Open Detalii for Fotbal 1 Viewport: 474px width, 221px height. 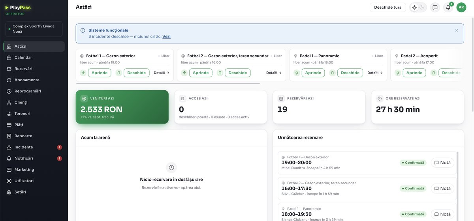(x=161, y=73)
